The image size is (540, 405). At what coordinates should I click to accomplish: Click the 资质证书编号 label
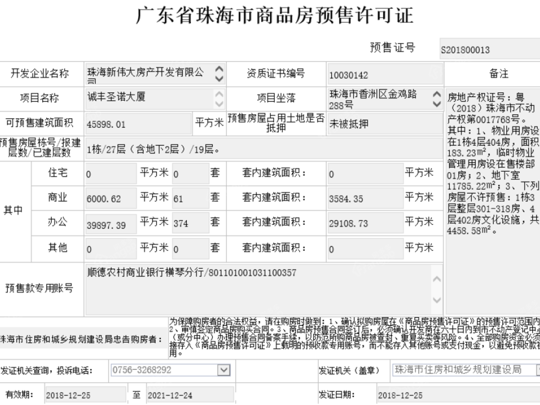click(276, 73)
